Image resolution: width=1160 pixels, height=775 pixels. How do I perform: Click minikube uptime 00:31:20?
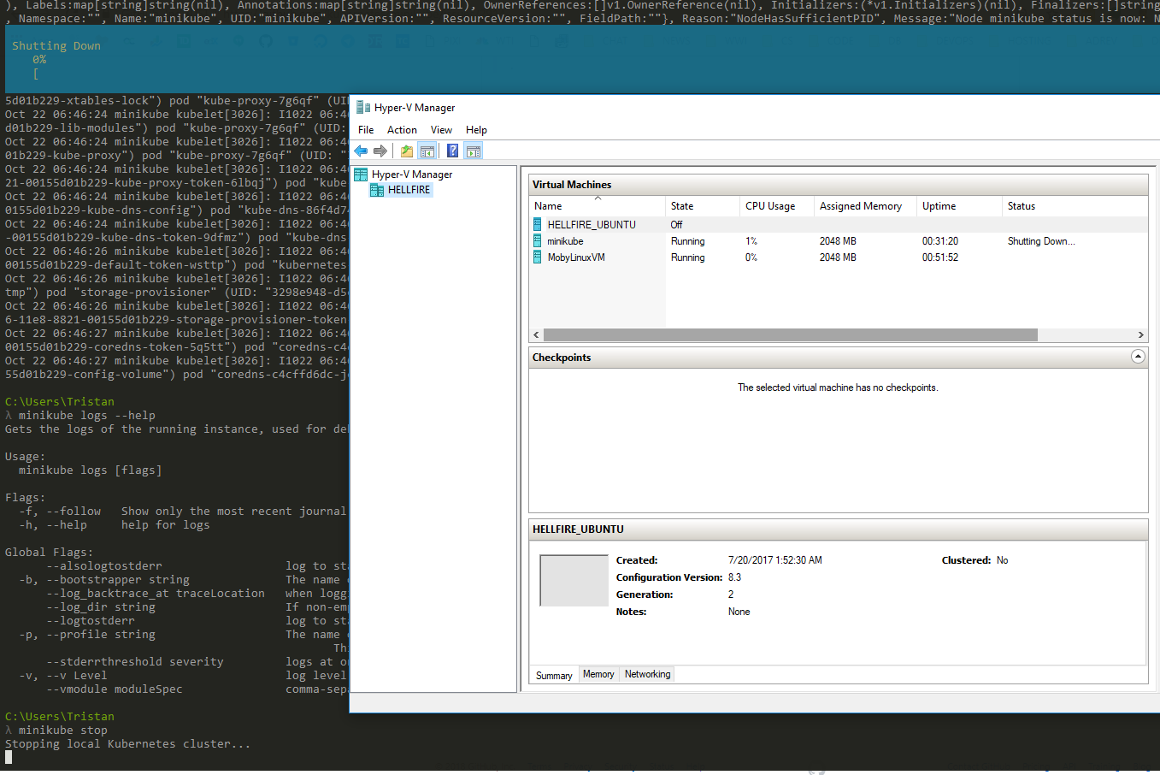940,241
